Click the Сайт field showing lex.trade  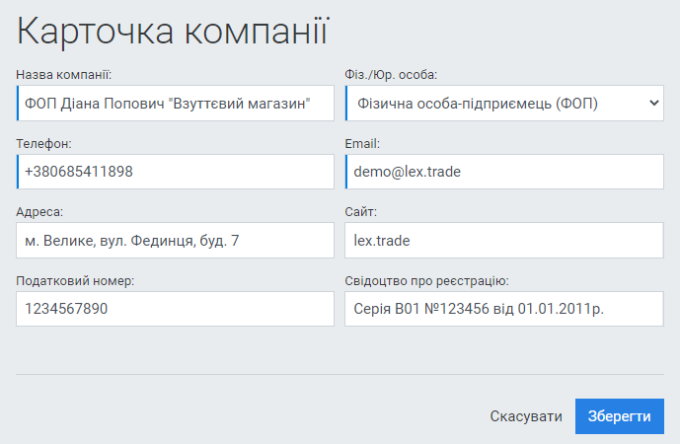[x=504, y=240]
